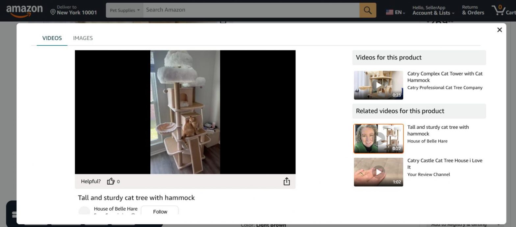This screenshot has width=516, height=227.
Task: Click the Amazon logo
Action: pyautogui.click(x=24, y=11)
